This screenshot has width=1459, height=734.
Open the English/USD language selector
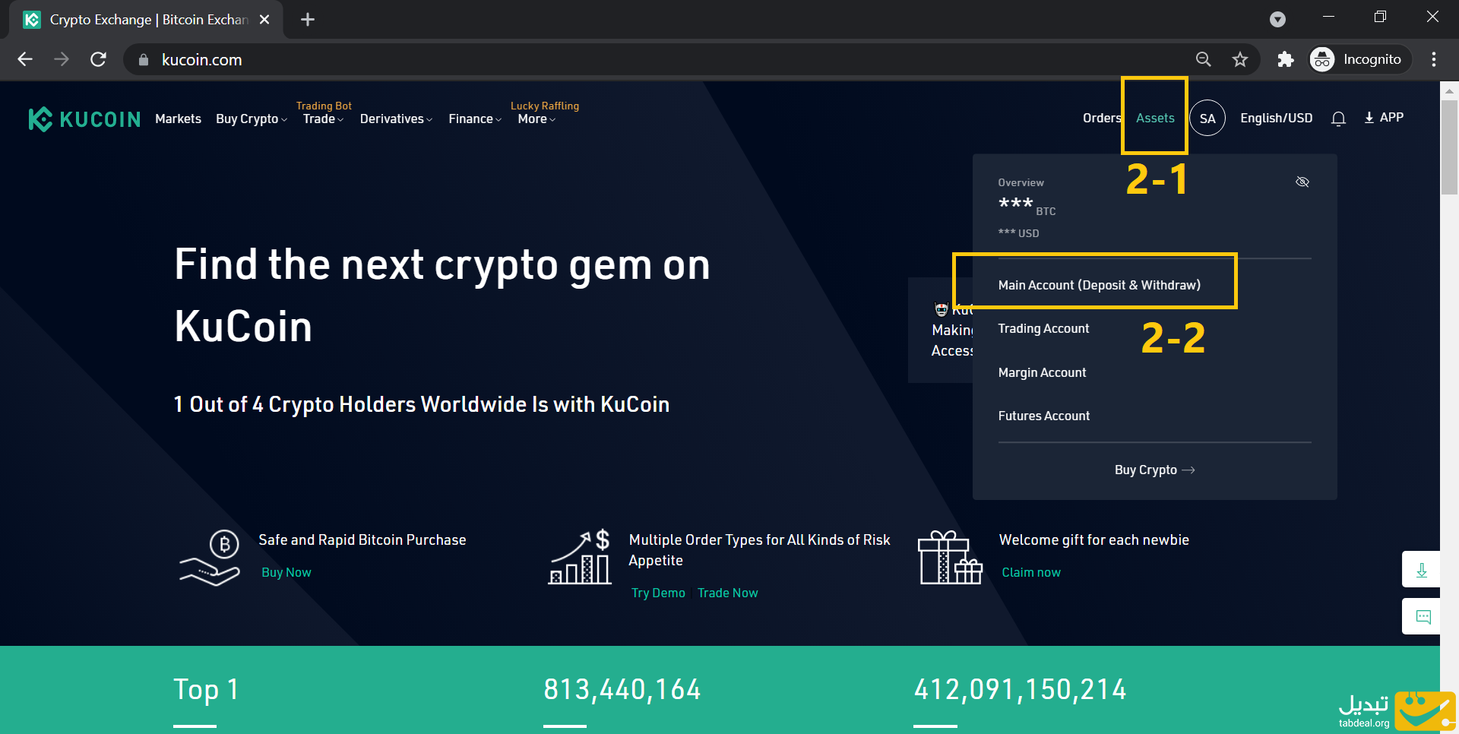[1277, 119]
